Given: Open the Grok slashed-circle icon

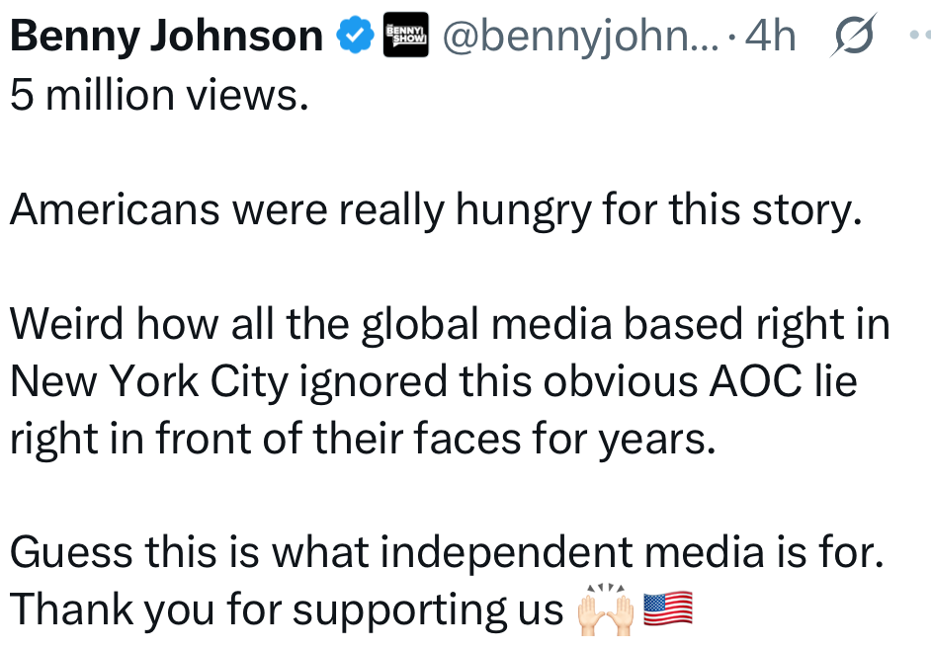Looking at the screenshot, I should point(848,38).
